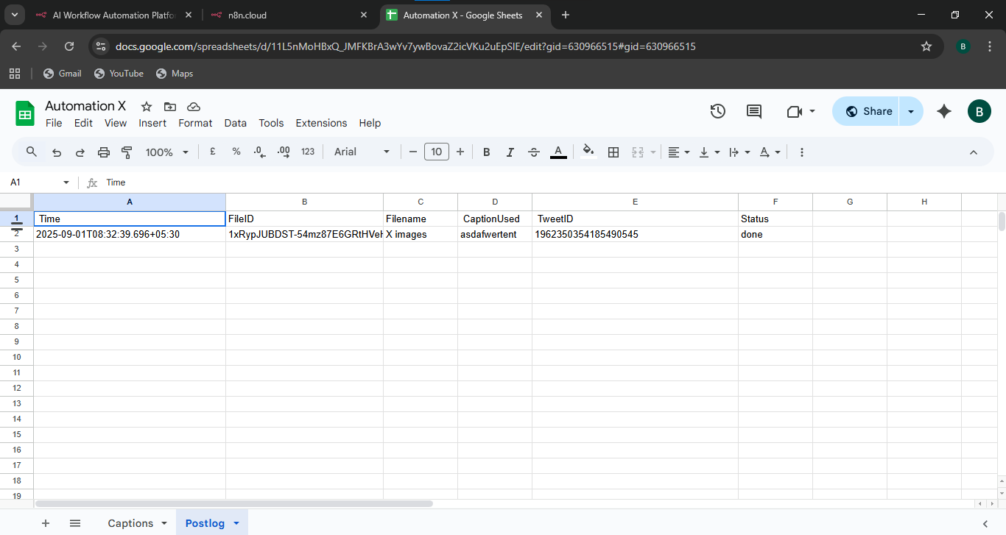Viewport: 1006px width, 535px height.
Task: Open the search icon in the toolbar
Action: click(x=31, y=152)
